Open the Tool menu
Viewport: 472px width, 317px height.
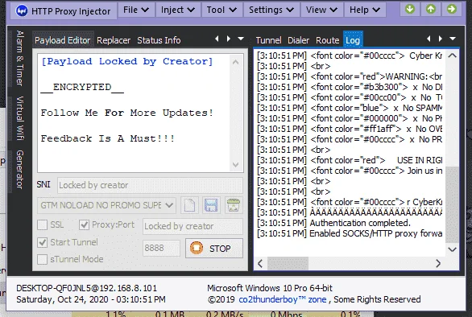click(x=222, y=10)
